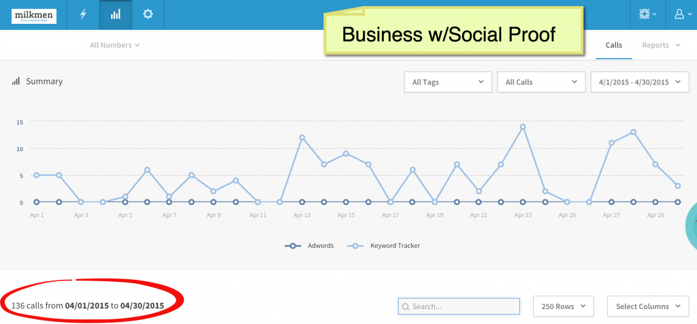
Task: Click the Apr 23 peak data point
Action: [523, 127]
